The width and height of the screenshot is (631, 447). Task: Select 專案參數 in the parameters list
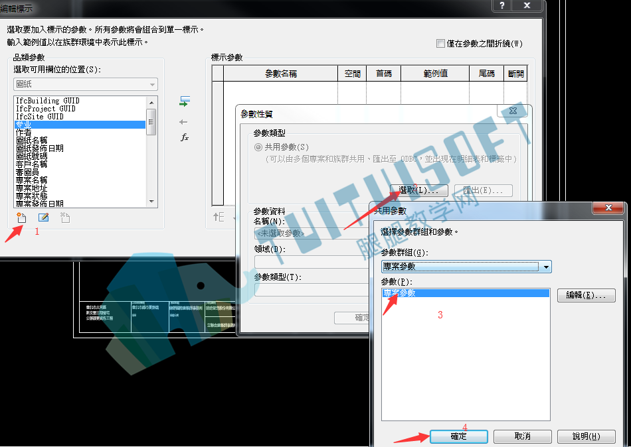pyautogui.click(x=466, y=293)
